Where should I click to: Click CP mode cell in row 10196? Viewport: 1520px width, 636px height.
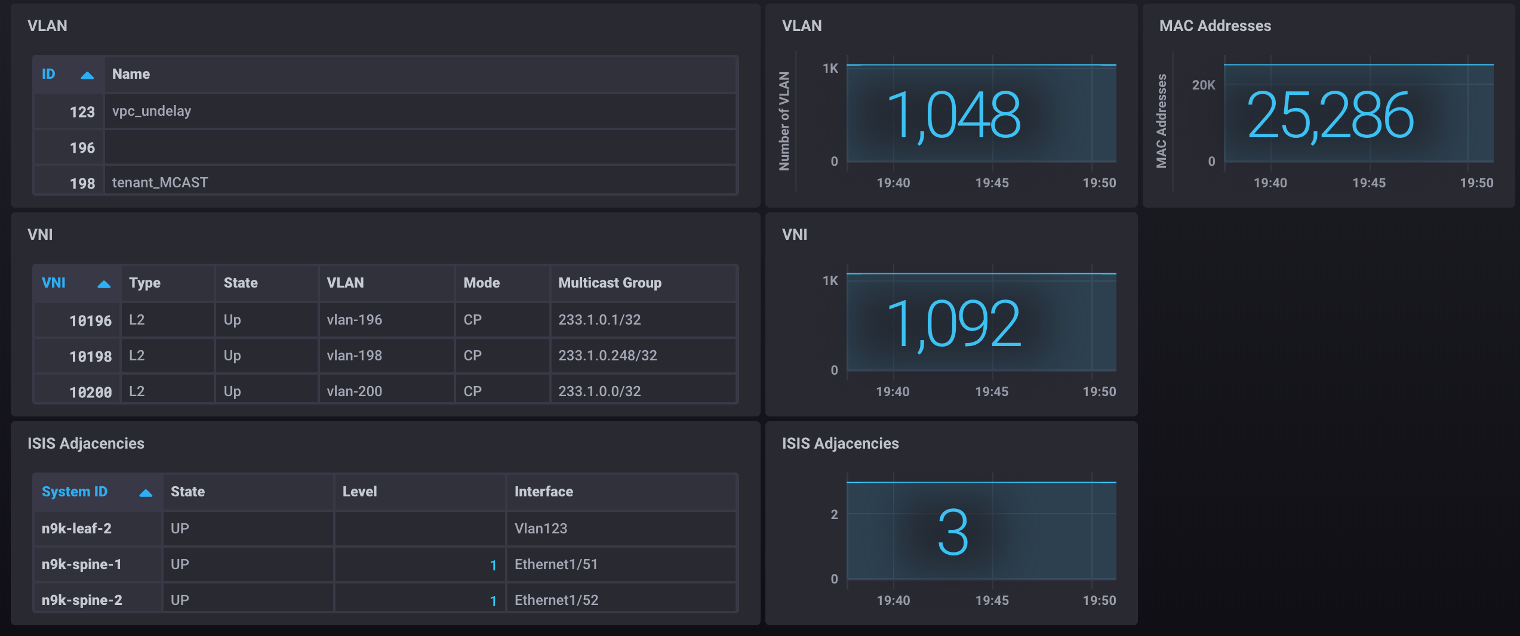(x=502, y=320)
